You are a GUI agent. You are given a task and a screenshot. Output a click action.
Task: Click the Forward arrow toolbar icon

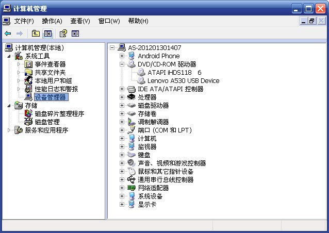[x=20, y=34]
